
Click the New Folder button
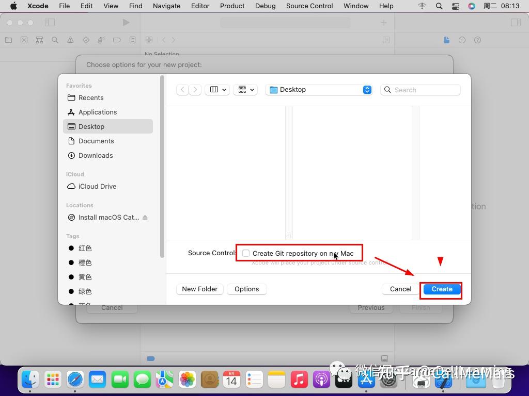click(200, 289)
